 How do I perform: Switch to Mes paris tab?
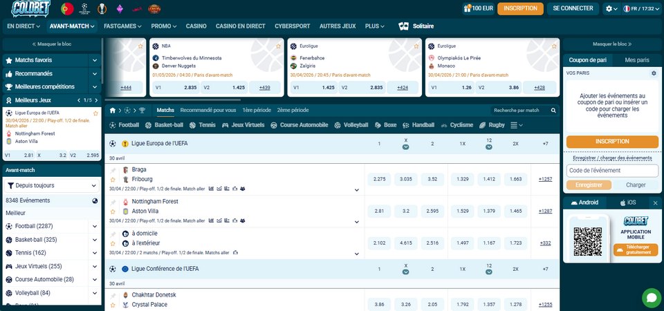(x=637, y=60)
